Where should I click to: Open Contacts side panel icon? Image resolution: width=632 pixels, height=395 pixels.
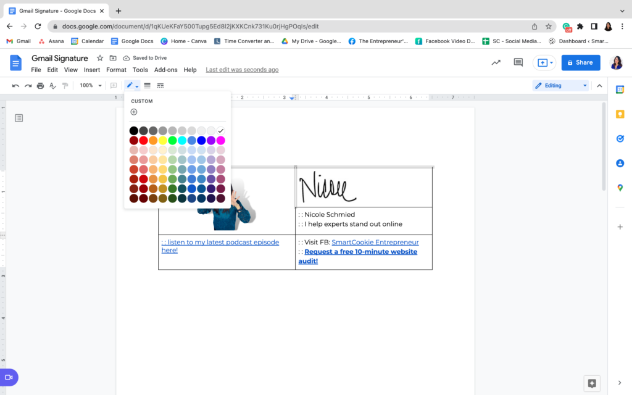pos(620,163)
